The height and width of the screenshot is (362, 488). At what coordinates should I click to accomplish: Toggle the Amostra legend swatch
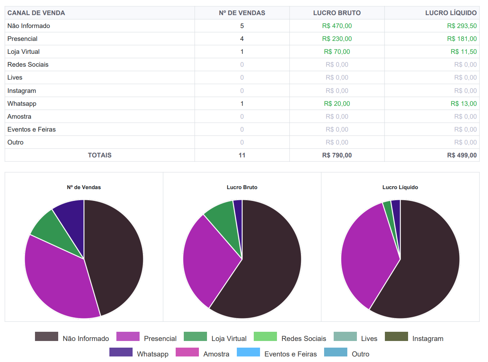click(187, 352)
